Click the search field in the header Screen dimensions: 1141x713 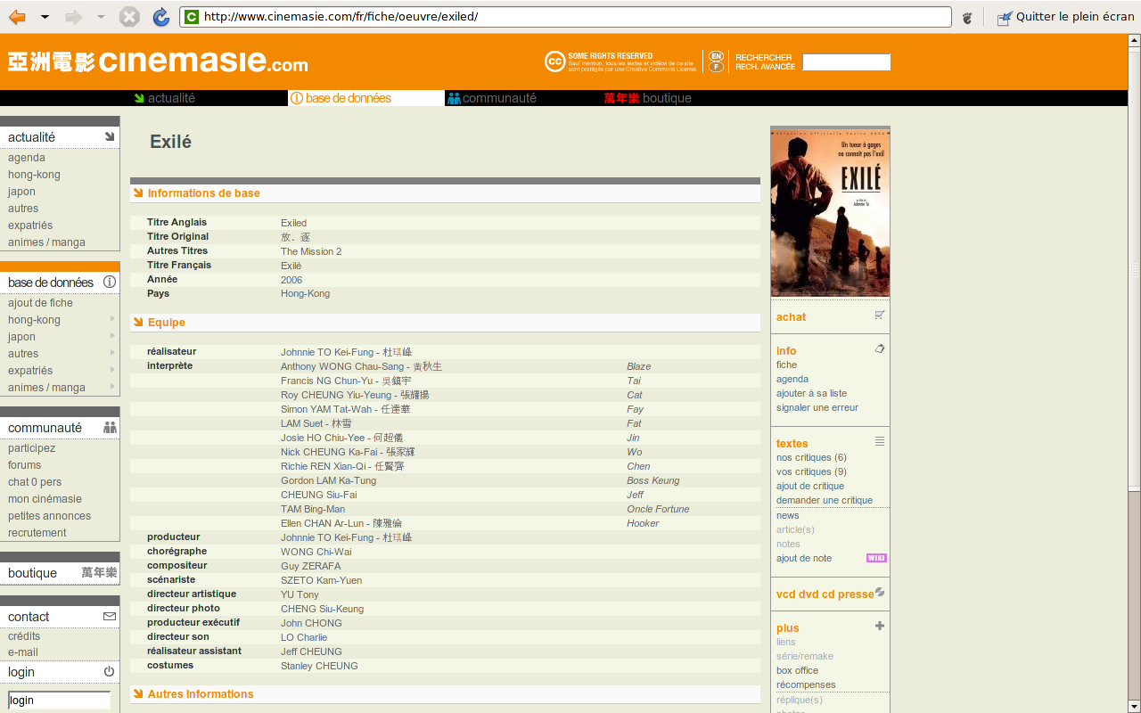pos(846,62)
